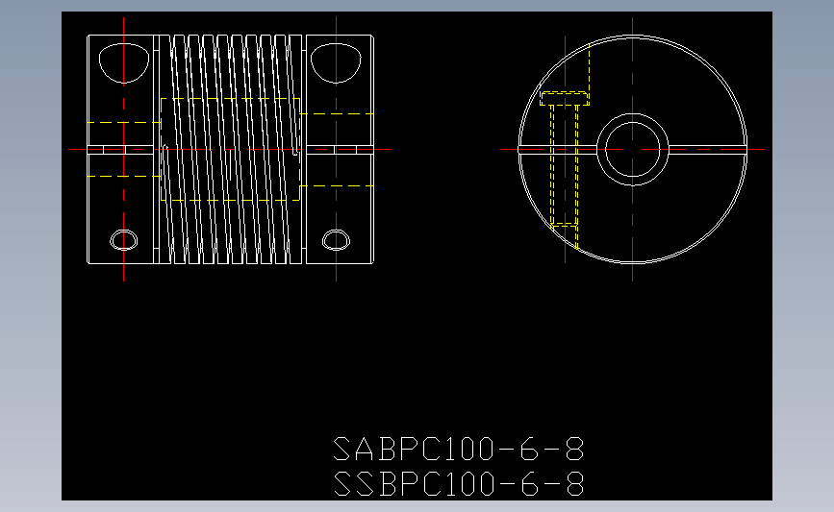Select the helical bellows section in side view
The image size is (834, 512).
pyautogui.click(x=230, y=149)
